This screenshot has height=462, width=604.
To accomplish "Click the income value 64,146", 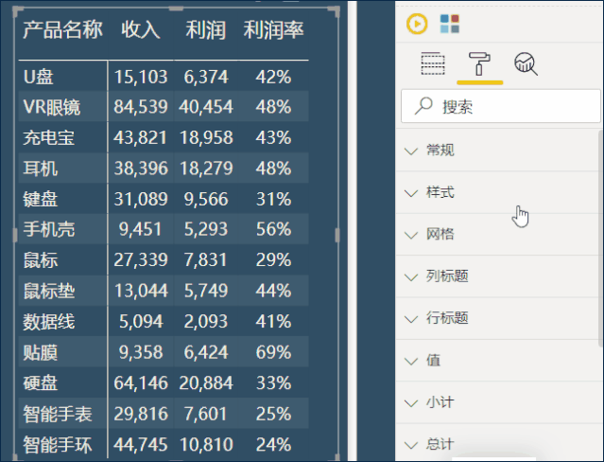I will [141, 382].
